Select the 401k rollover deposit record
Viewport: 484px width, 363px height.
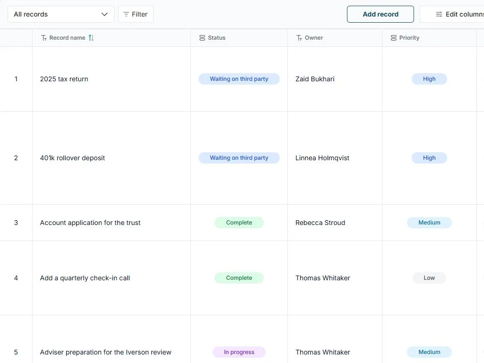[x=72, y=158]
